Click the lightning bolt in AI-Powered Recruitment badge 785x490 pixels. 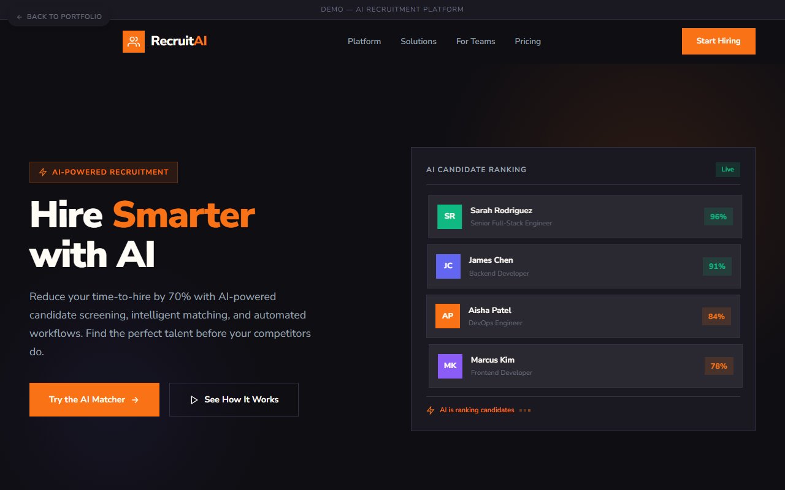pyautogui.click(x=42, y=172)
